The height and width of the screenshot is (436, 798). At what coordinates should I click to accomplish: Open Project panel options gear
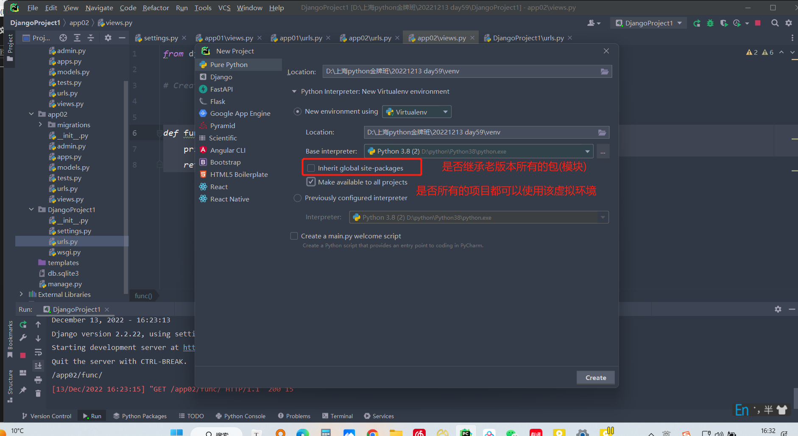tap(108, 38)
